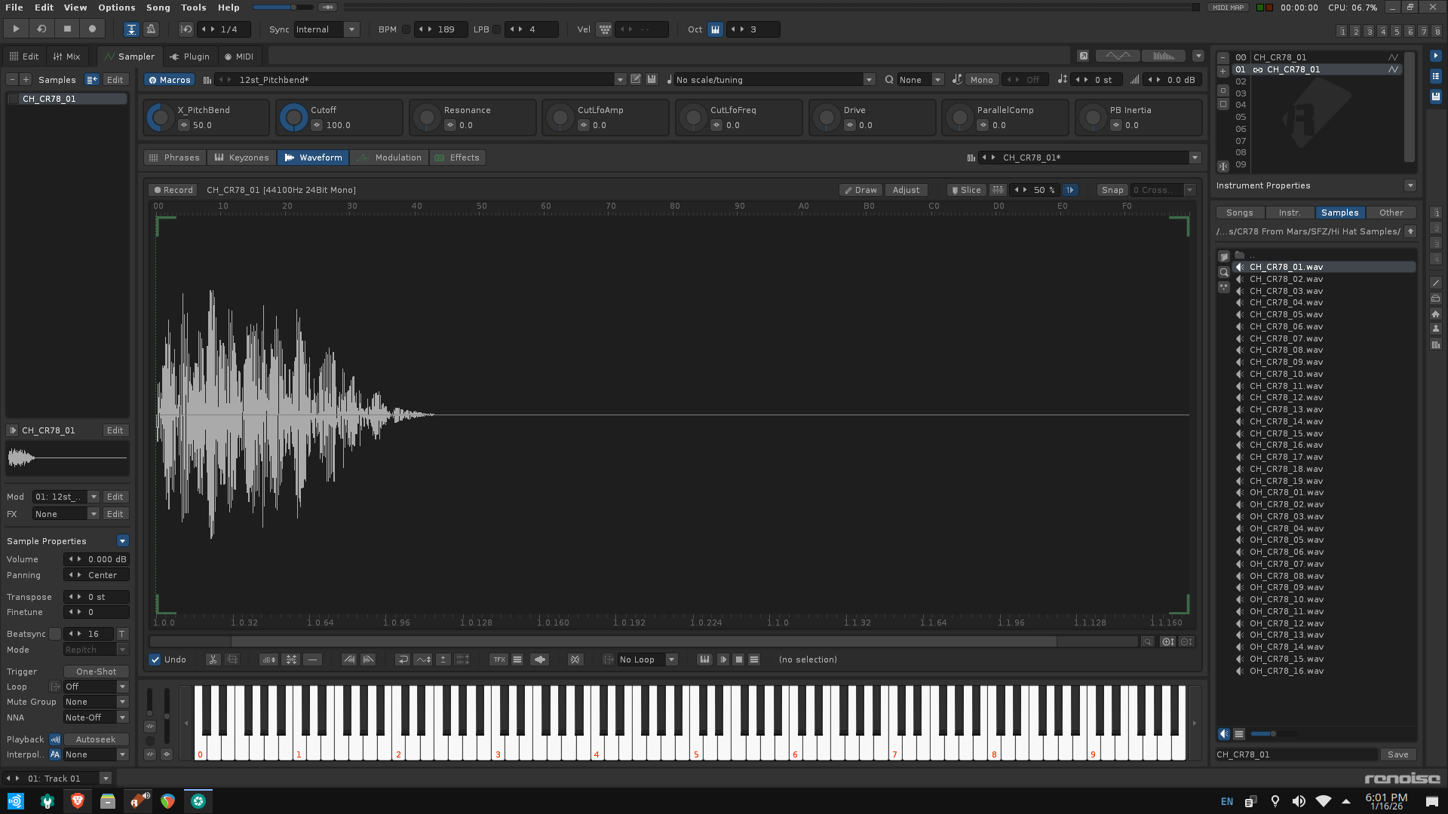This screenshot has width=1448, height=814.
Task: Open the Song menu
Action: (x=158, y=8)
